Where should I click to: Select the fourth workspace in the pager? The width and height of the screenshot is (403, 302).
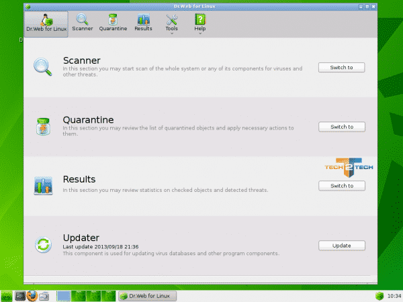[108, 296]
